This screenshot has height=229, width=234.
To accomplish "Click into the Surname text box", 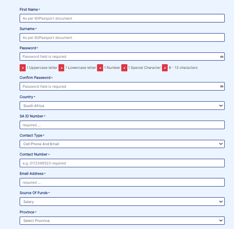I will [122, 37].
